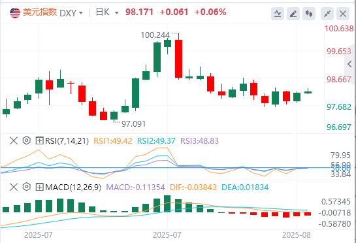Click the 97.682 price axis label
Viewport: 356px width, 243px height.
click(339, 107)
